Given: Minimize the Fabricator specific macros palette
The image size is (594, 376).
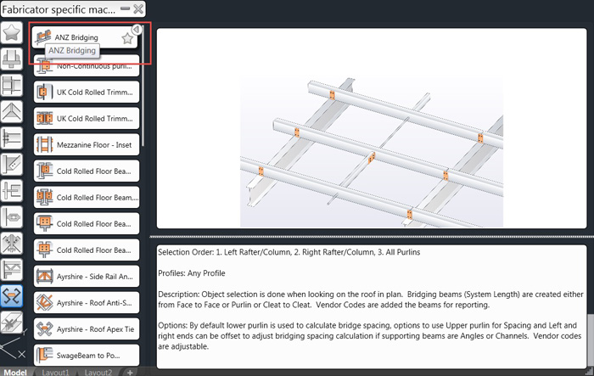Looking at the screenshot, I should (124, 8).
